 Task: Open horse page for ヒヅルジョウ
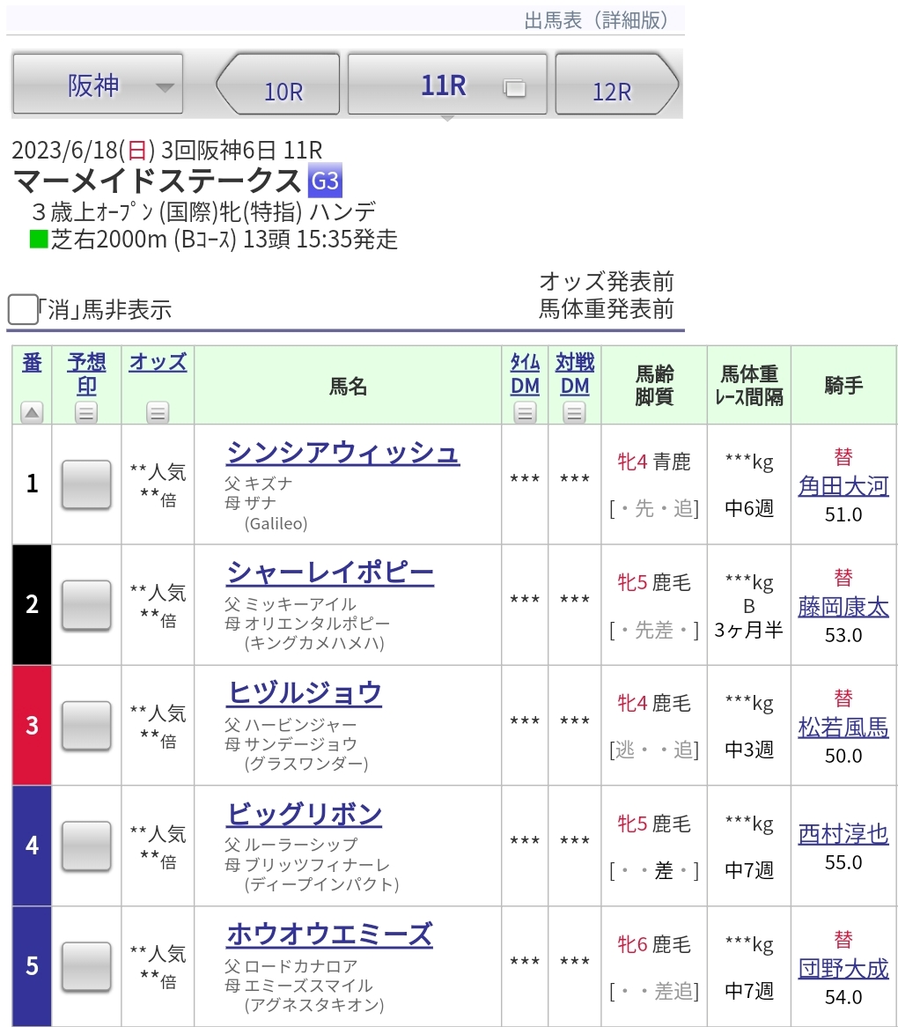pos(304,693)
